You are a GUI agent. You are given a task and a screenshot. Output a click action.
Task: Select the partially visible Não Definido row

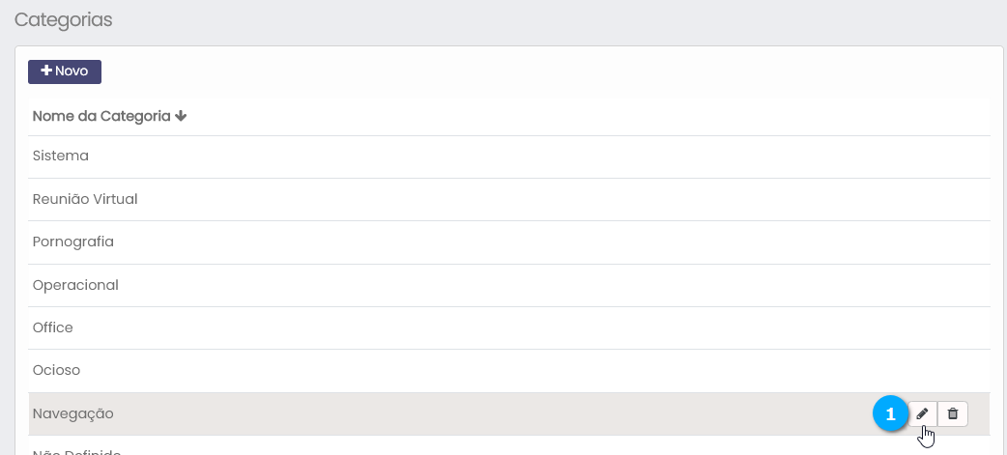point(77,450)
